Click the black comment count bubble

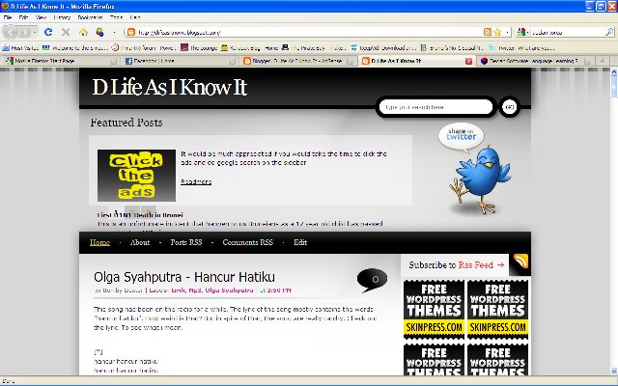(x=372, y=280)
